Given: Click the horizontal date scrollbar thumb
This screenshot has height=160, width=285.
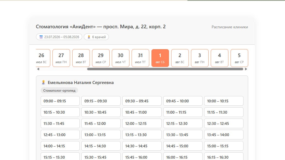Looking at the screenshot, I should (x=165, y=69).
